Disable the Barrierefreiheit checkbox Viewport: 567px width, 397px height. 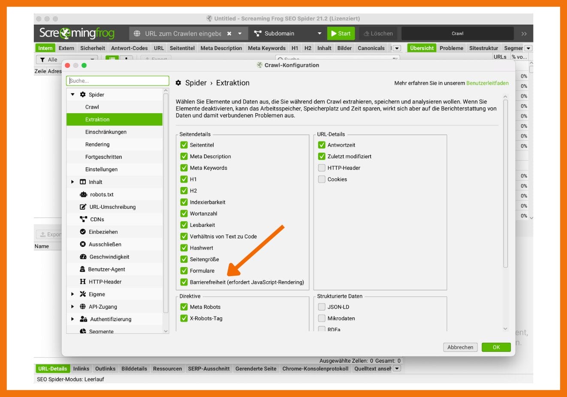[184, 282]
